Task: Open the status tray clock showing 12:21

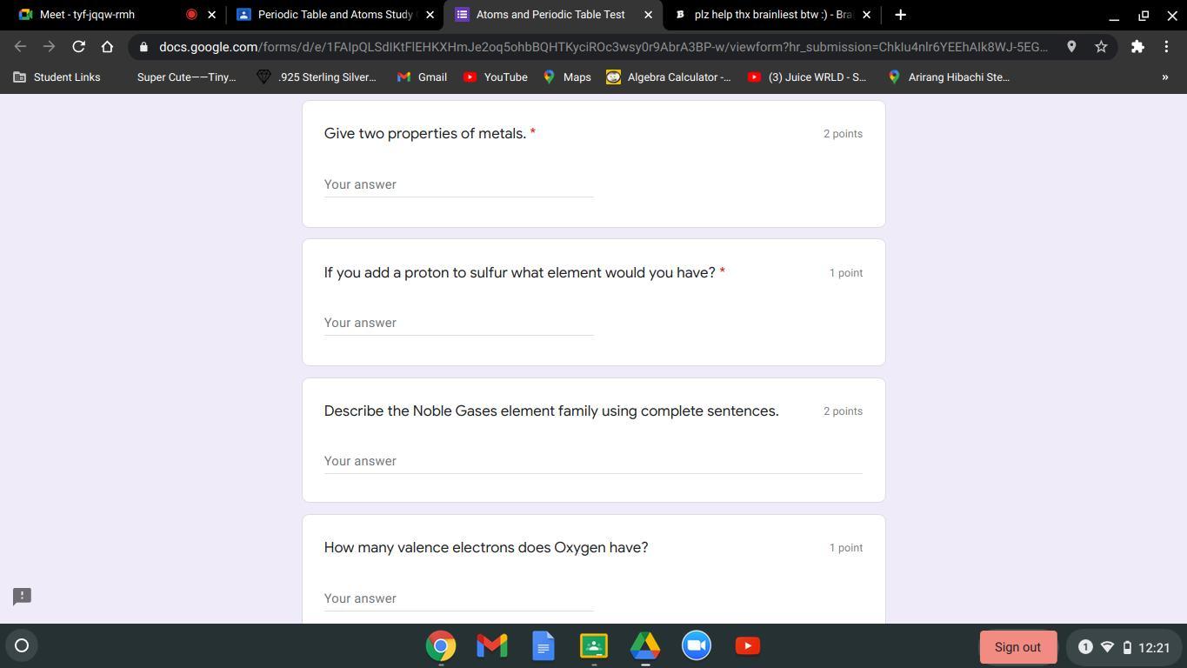Action: click(1154, 647)
